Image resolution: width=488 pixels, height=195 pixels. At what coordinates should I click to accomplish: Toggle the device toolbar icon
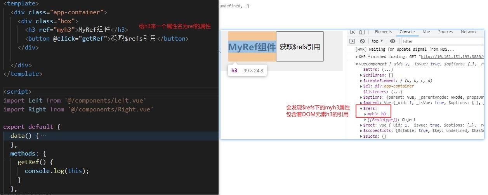point(361,32)
